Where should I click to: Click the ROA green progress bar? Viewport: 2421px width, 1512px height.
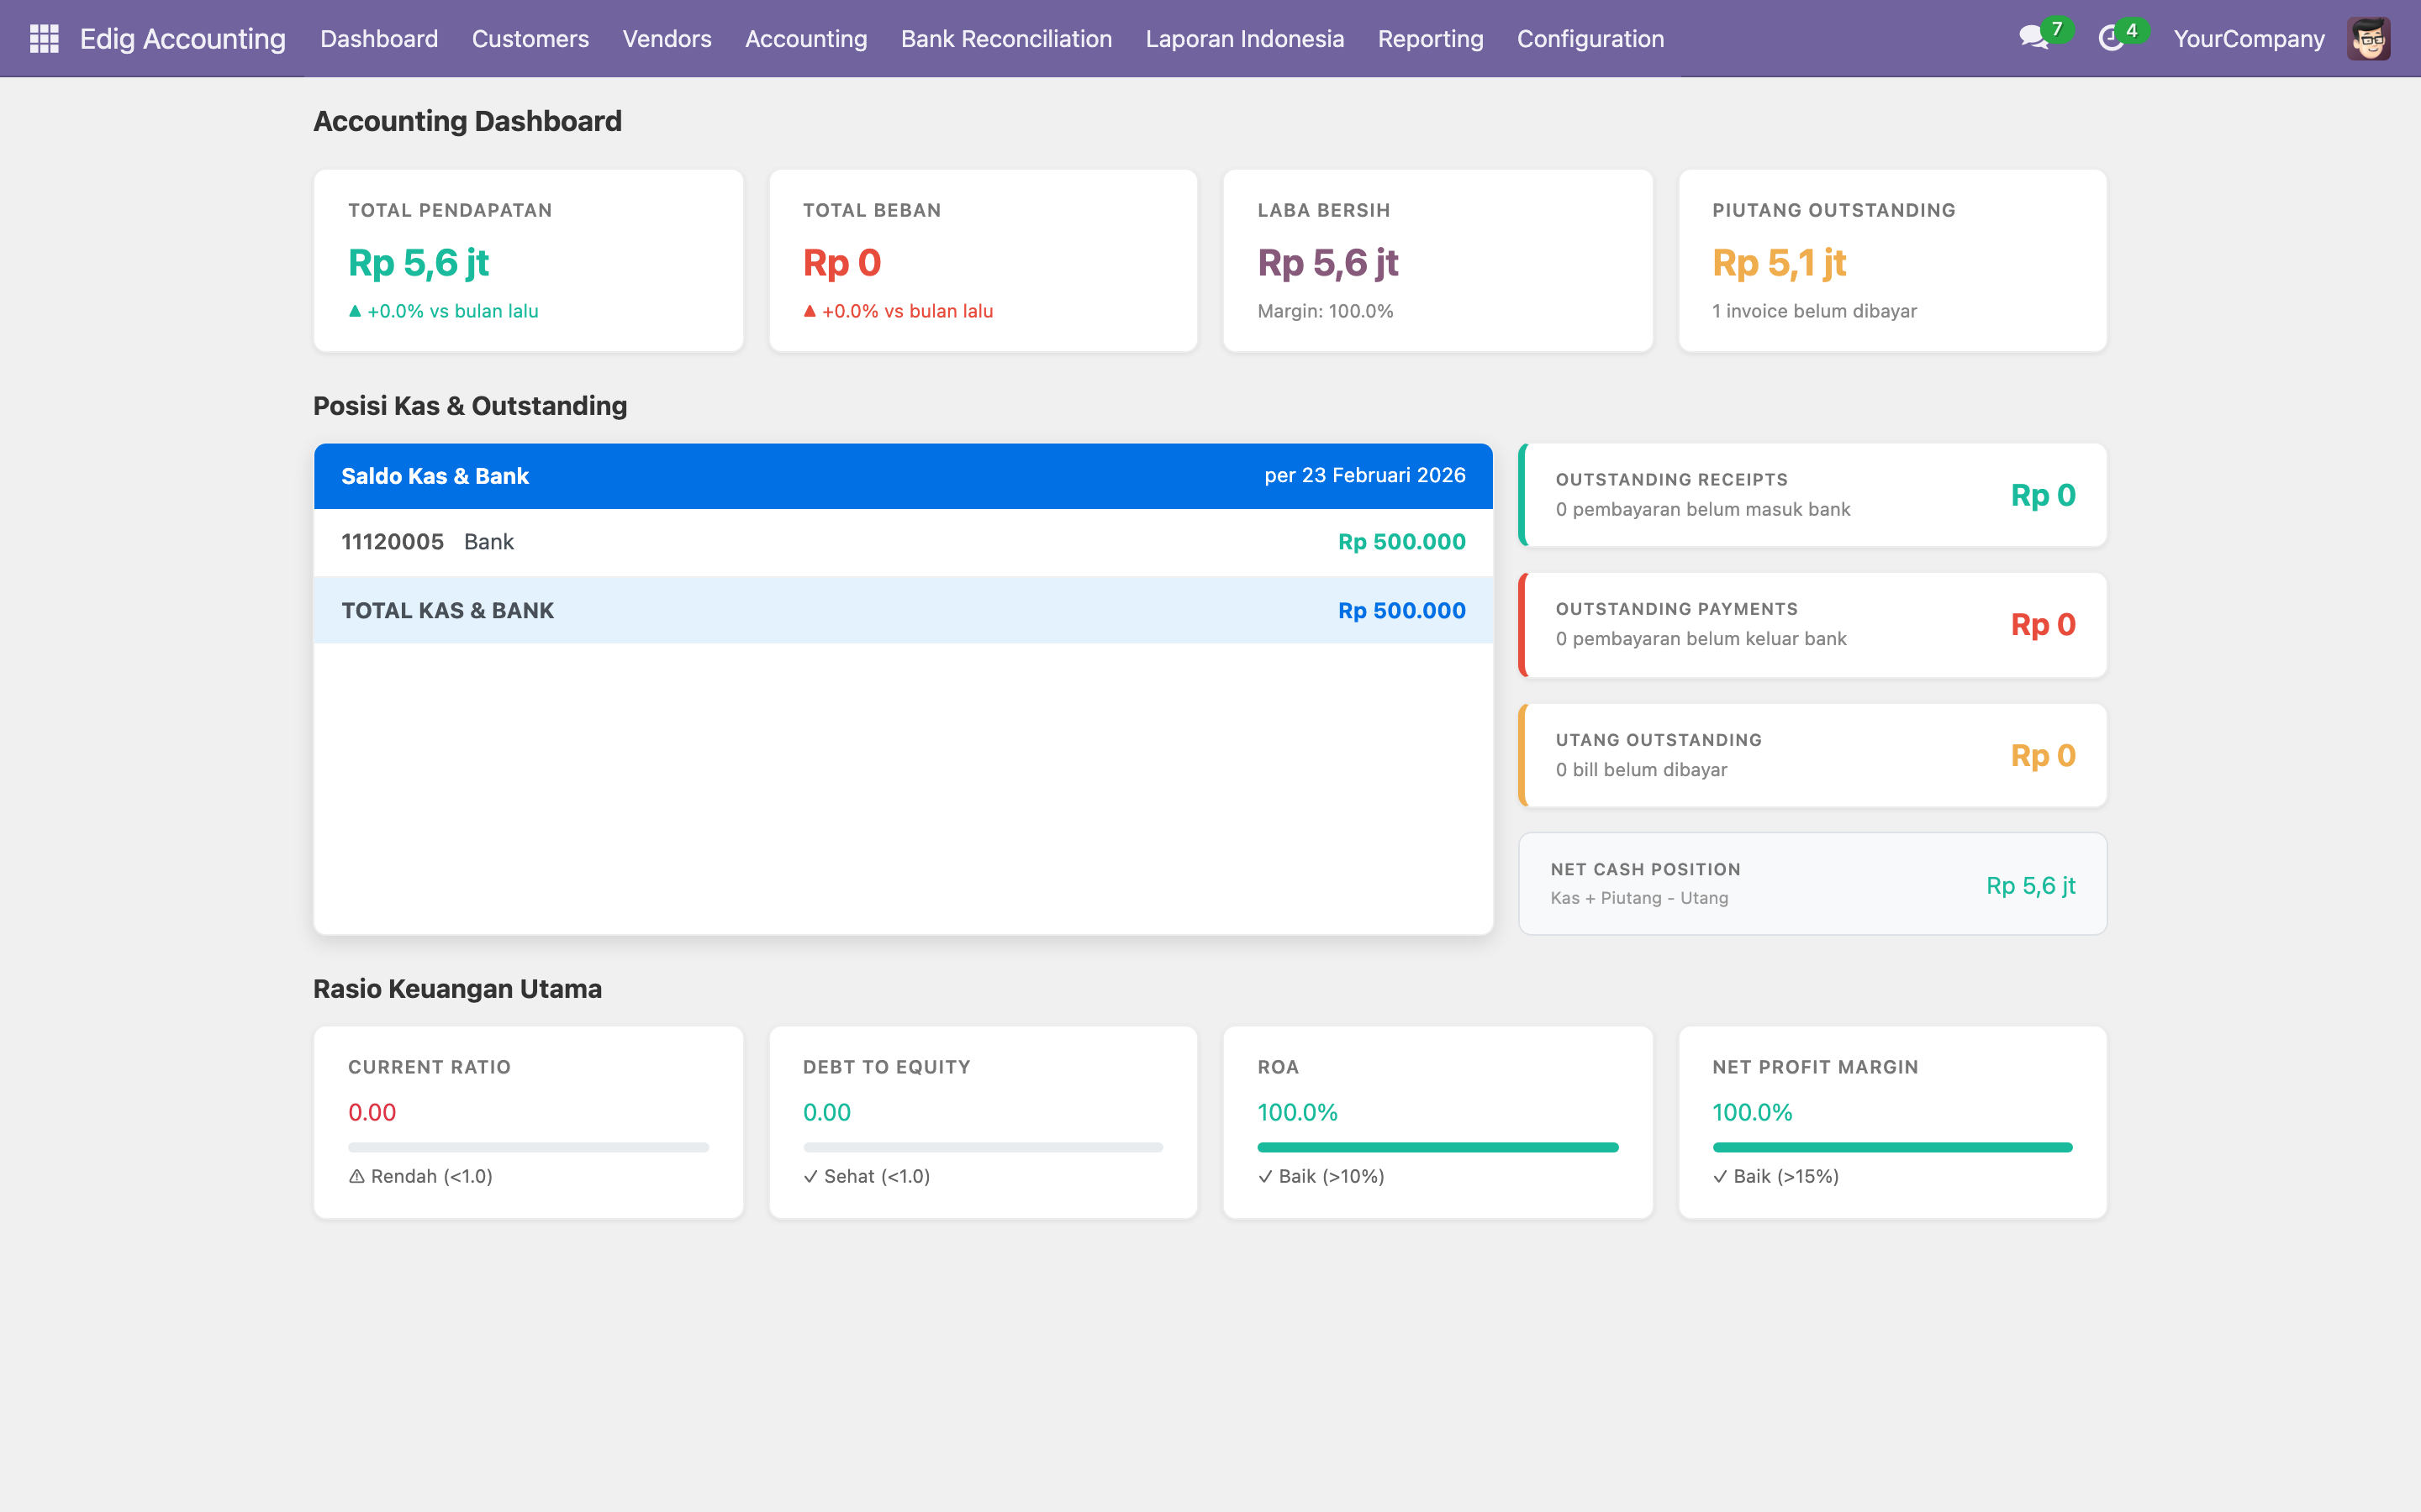point(1437,1147)
